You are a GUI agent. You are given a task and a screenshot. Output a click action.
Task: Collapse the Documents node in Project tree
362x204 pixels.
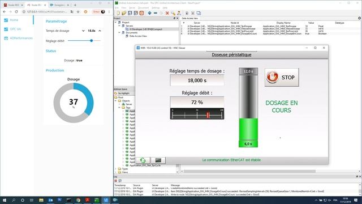(x=119, y=33)
